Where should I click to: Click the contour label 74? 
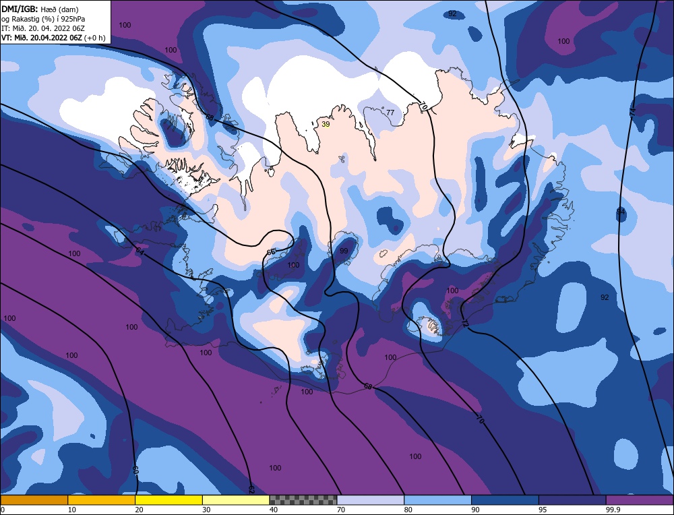coord(632,111)
